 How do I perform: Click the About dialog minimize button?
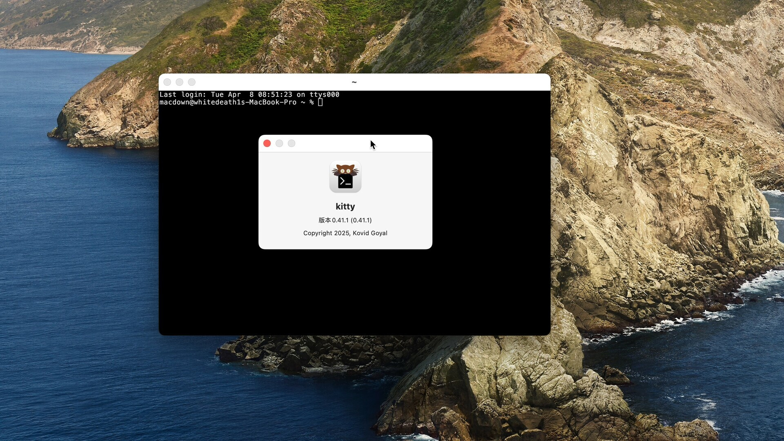coord(279,143)
